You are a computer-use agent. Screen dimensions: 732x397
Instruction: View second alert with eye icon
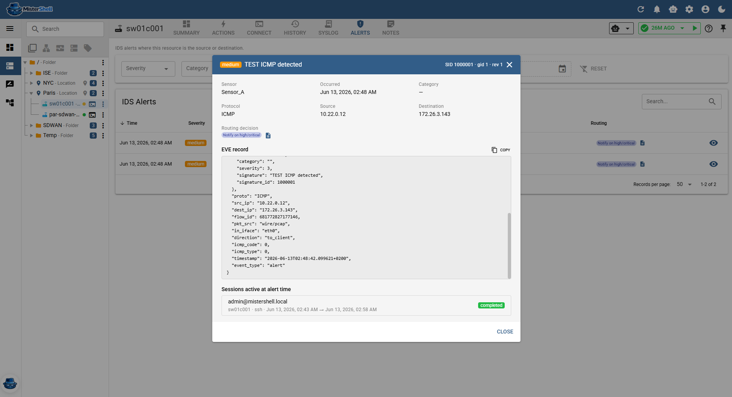714,164
